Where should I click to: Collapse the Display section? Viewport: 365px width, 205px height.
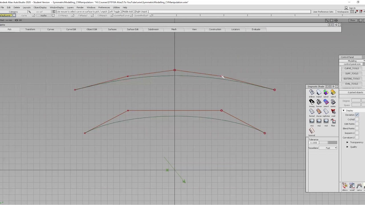[x=343, y=110]
